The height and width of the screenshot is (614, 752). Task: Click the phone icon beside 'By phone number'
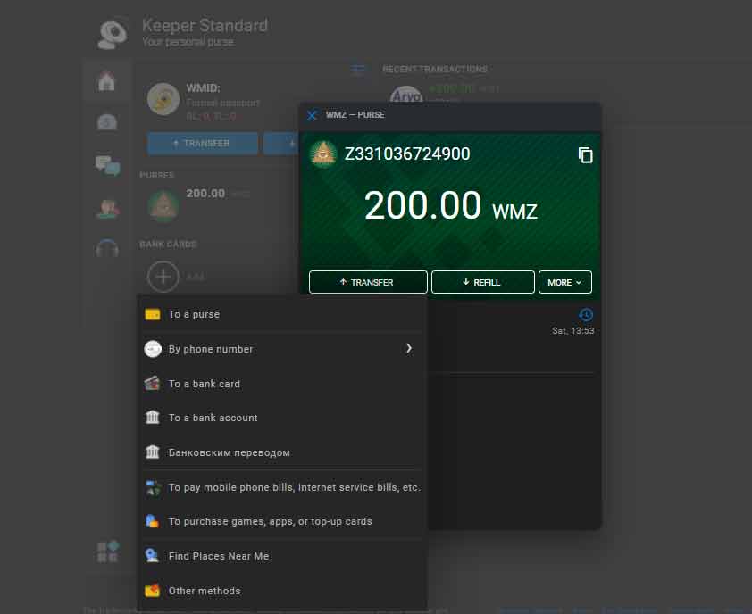coord(153,349)
